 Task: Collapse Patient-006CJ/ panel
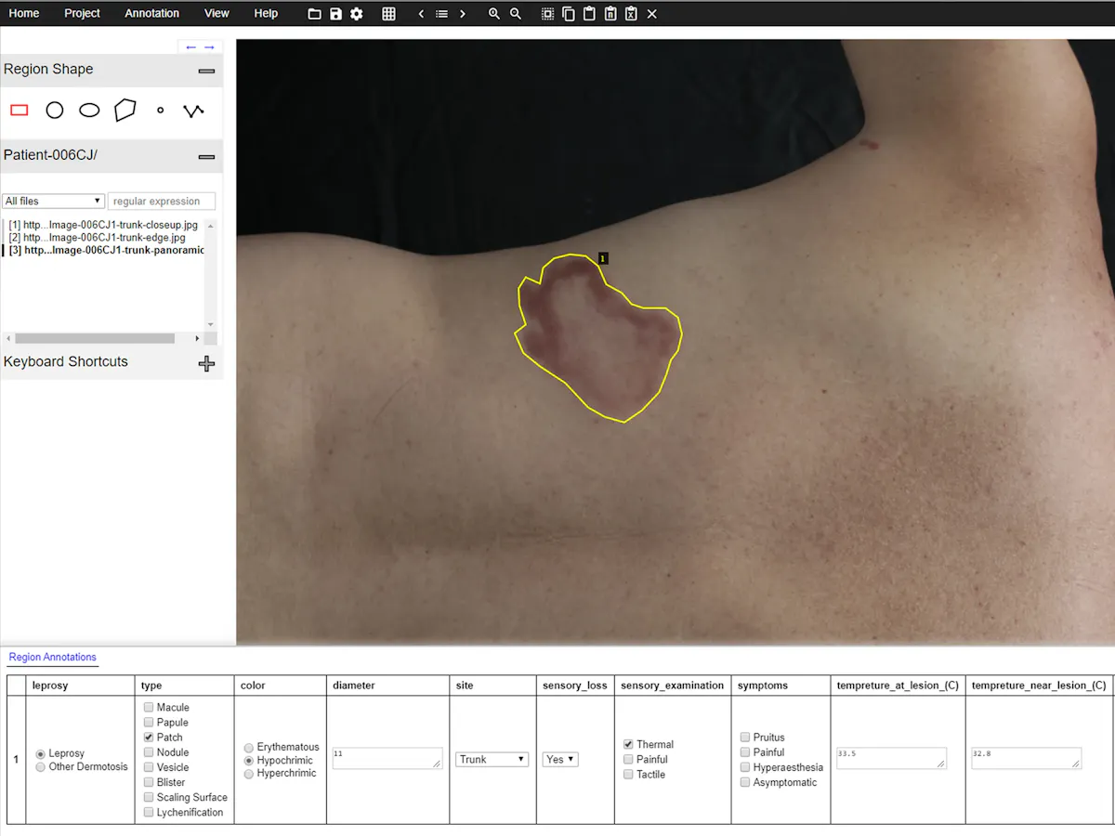click(x=206, y=156)
